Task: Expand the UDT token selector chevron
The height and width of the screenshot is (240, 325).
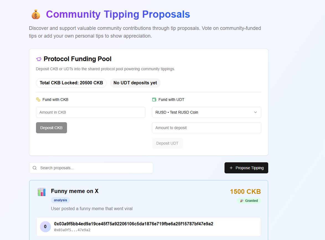Action: tap(256, 112)
